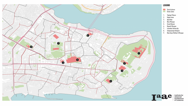Select 'Ayasofya' in the legend list
This screenshot has height=106, width=188.
[170, 20]
